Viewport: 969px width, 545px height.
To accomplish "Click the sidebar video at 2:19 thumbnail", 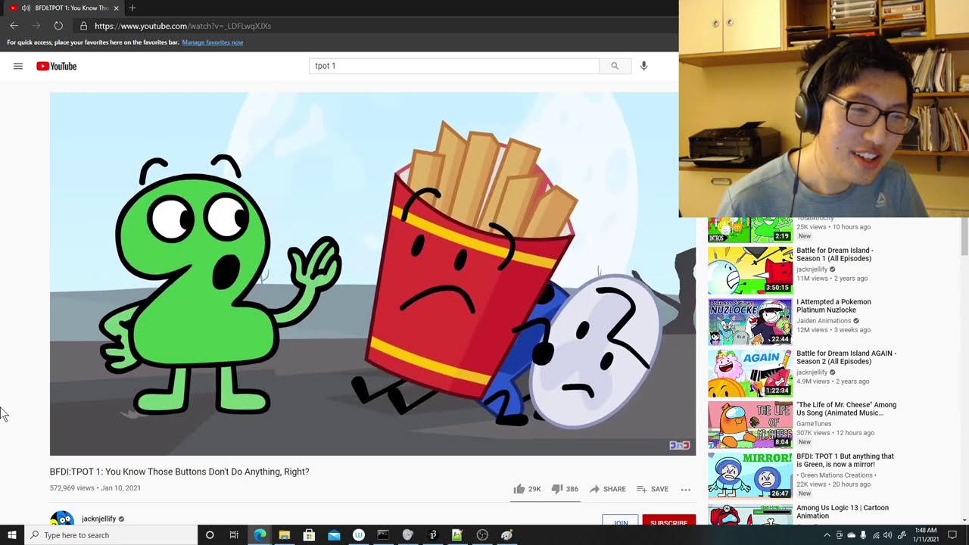I will 750,229.
